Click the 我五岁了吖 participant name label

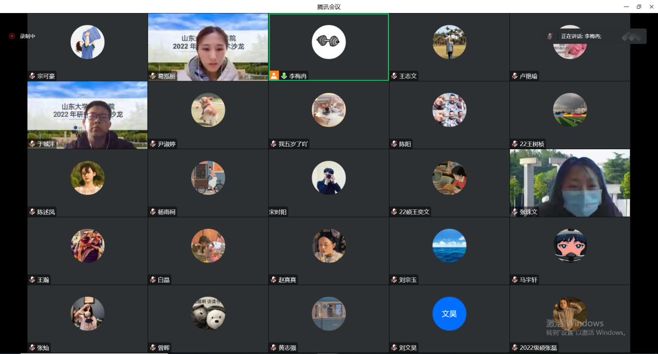click(293, 144)
